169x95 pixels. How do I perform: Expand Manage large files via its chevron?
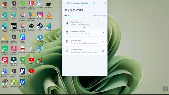click(103, 32)
